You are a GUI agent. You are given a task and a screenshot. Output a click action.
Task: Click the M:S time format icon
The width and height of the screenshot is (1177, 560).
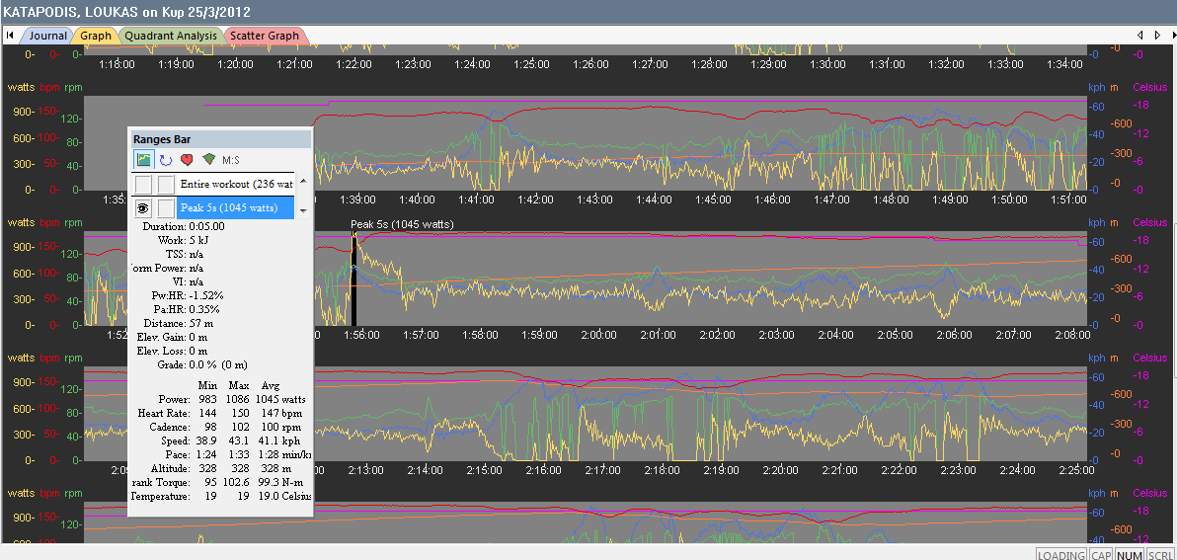tap(232, 159)
